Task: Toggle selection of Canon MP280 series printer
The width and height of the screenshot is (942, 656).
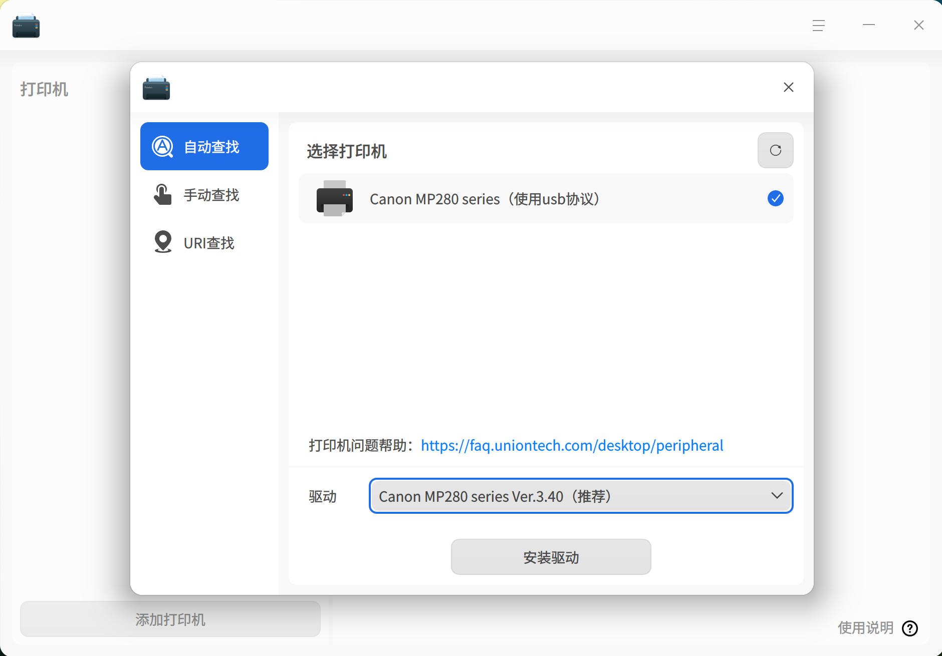Action: pyautogui.click(x=775, y=198)
